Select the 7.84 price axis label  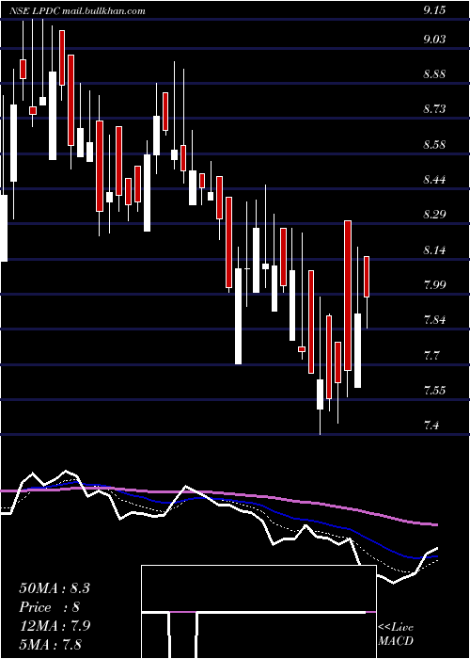tap(434, 320)
